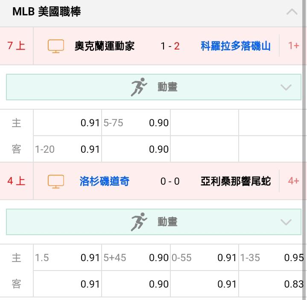Screen dimensions: 307x300
Task: Select team 亞利桑那響尾蛇
Action: pyautogui.click(x=236, y=181)
